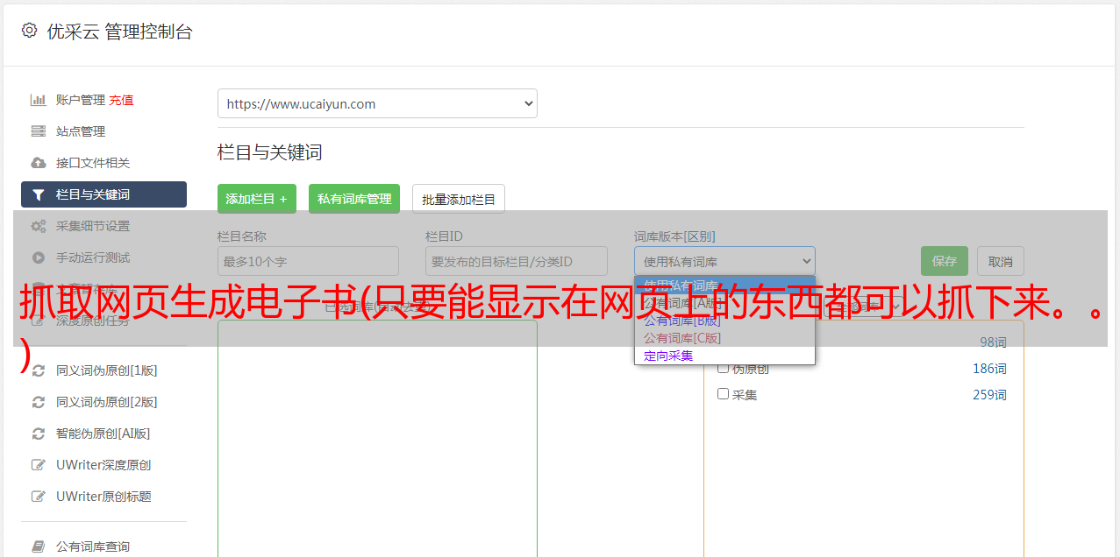Click inside the green-bordered selected words box
1120x557 pixels.
coord(377,438)
